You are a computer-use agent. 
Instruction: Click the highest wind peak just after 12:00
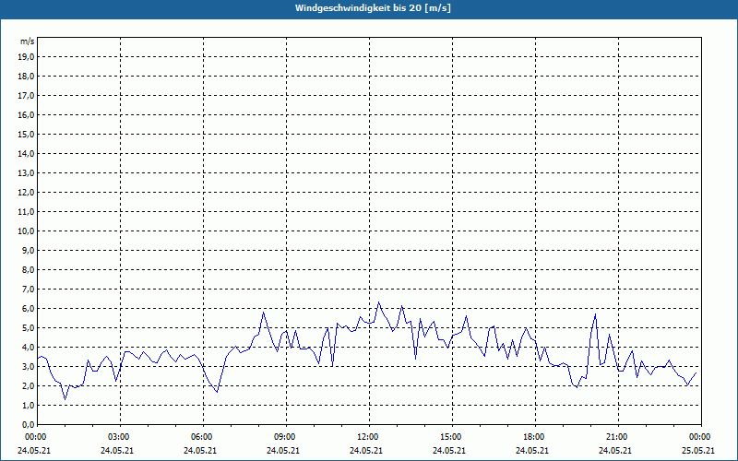point(378,302)
